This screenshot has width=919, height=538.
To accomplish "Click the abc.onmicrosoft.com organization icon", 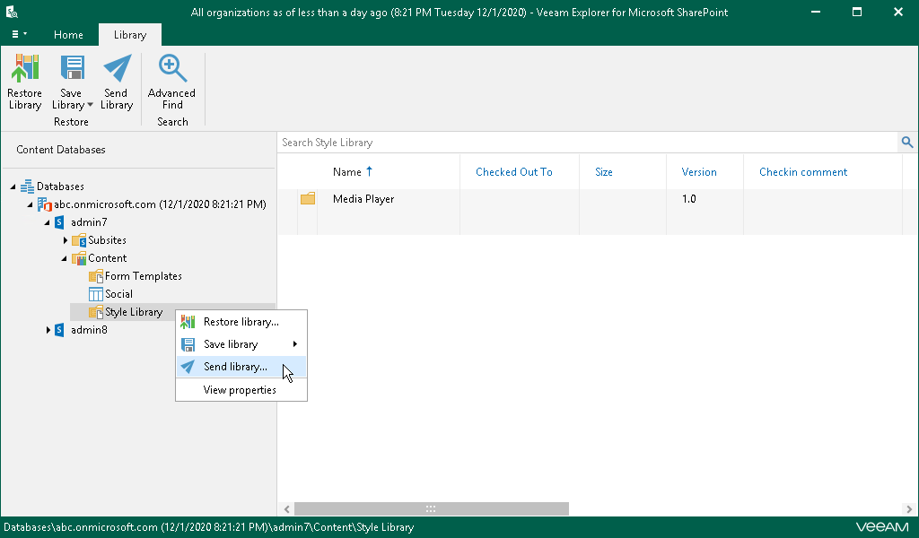I will click(x=45, y=204).
